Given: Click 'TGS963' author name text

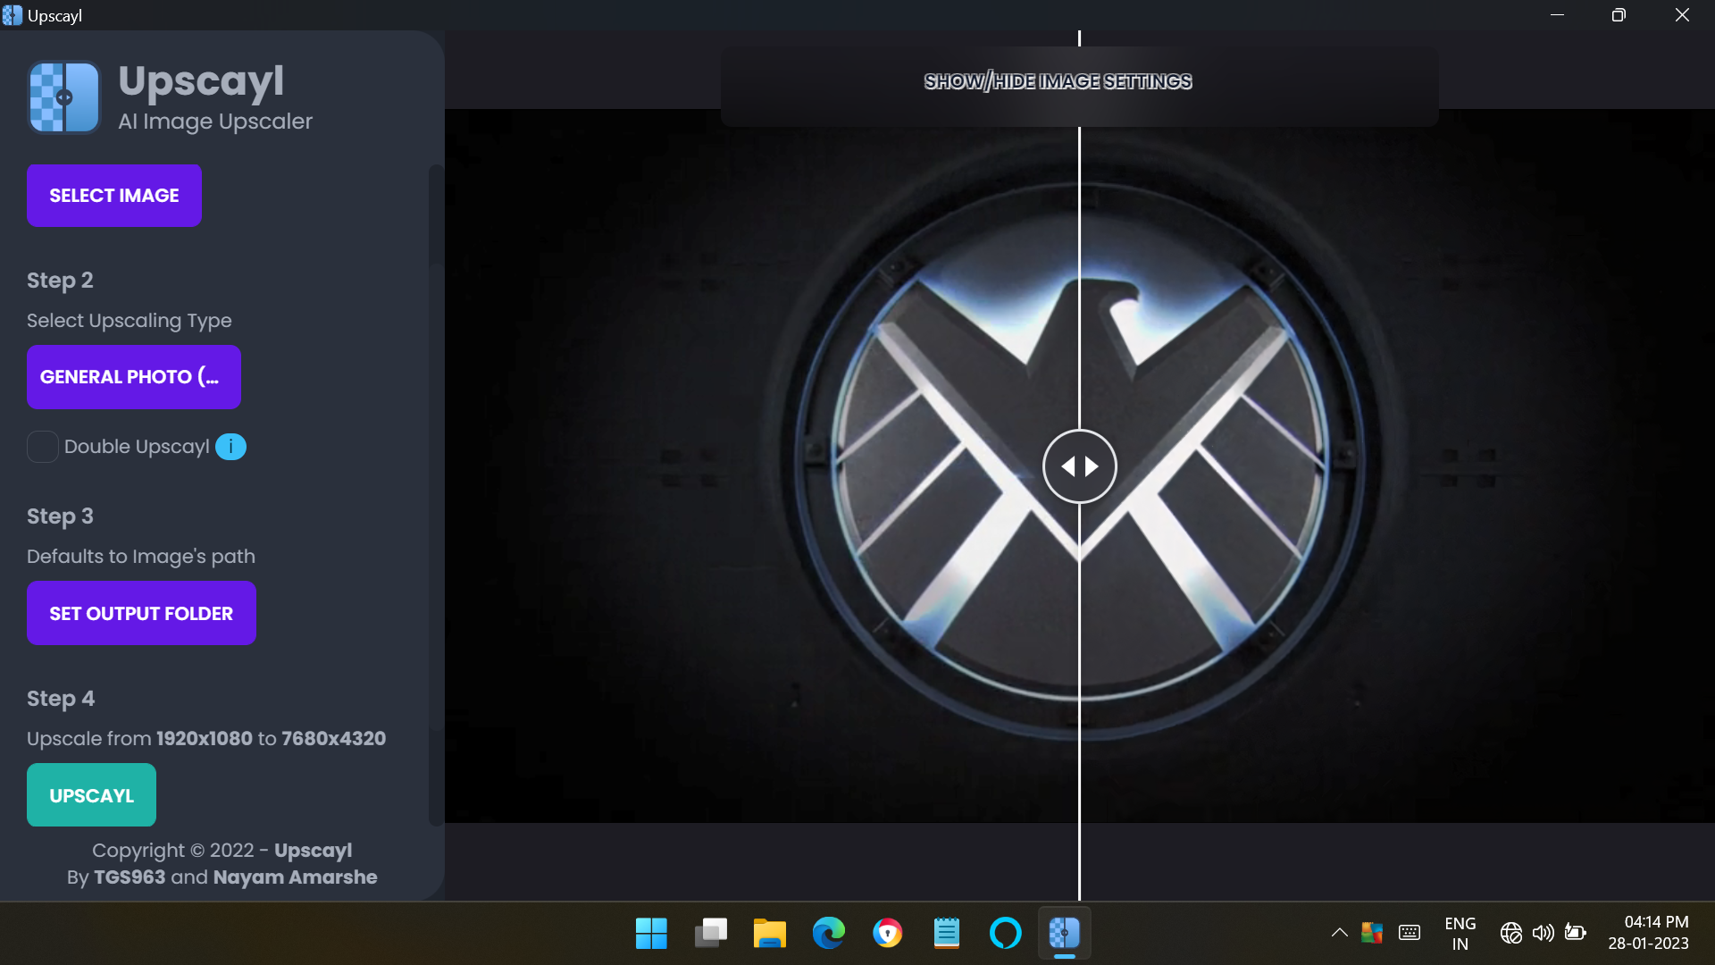Looking at the screenshot, I should 130,877.
